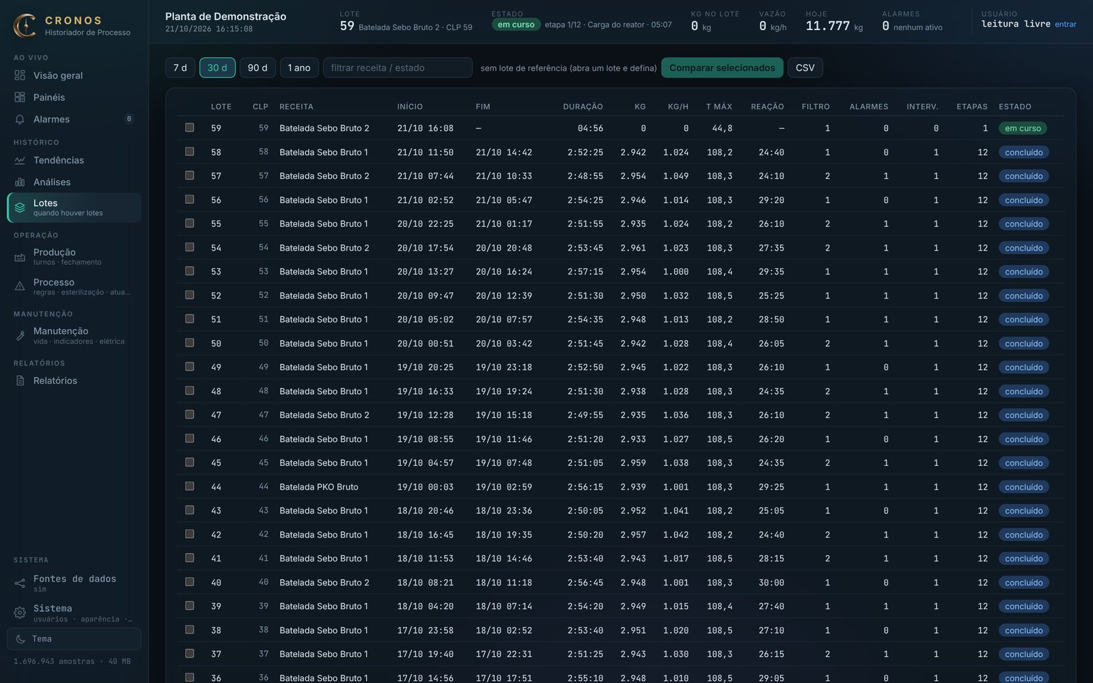Focus the filtrar receita / estado field
This screenshot has width=1093, height=683.
(398, 68)
